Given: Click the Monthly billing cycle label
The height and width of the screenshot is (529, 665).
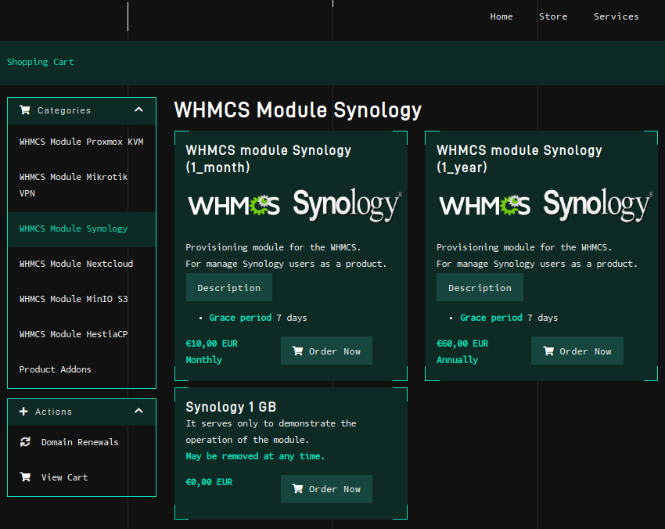Looking at the screenshot, I should point(204,360).
